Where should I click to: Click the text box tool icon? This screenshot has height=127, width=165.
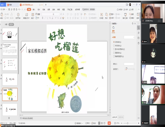(101, 15)
